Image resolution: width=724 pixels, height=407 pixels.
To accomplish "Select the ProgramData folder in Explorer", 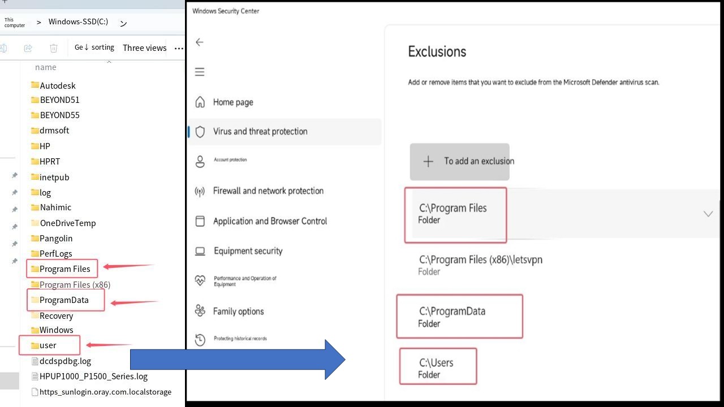I will 64,300.
